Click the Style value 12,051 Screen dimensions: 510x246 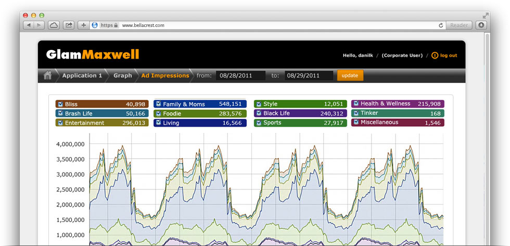tap(334, 104)
